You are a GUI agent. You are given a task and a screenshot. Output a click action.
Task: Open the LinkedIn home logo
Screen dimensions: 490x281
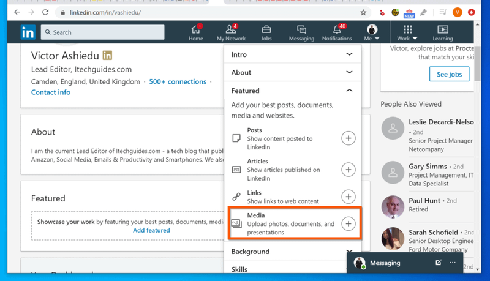(x=28, y=32)
